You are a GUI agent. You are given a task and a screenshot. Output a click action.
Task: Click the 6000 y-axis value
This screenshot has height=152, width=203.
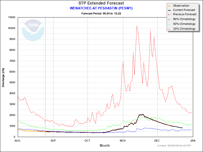[12, 72]
